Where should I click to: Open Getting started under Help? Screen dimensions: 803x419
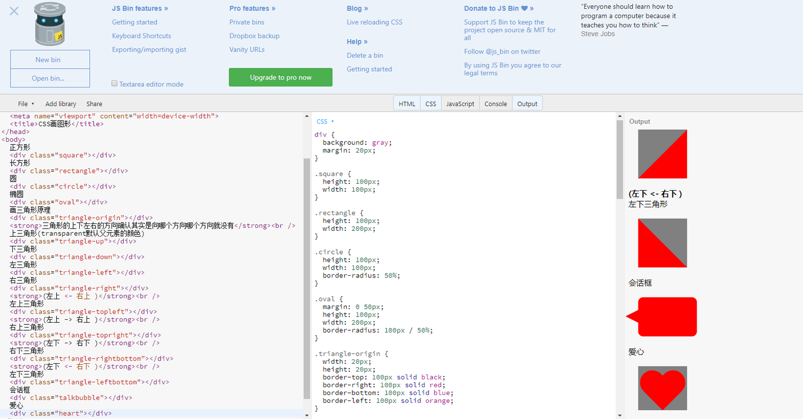[369, 69]
